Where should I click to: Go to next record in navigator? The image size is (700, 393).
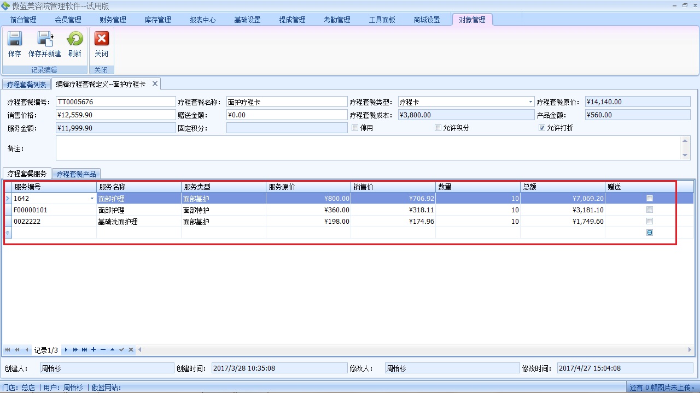click(66, 349)
